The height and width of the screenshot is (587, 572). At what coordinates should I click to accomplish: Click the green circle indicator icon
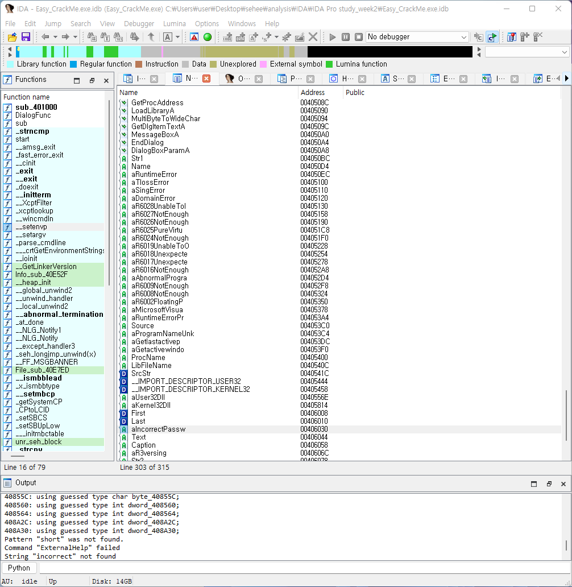208,37
